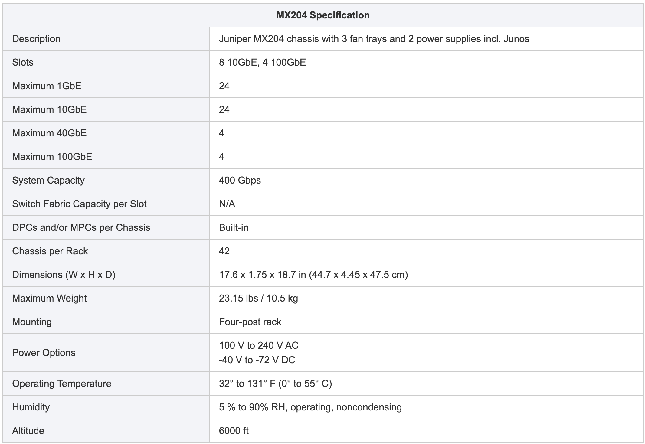This screenshot has width=645, height=444.
Task: Select the Maximum 40GbE label cell
Action: pos(106,133)
